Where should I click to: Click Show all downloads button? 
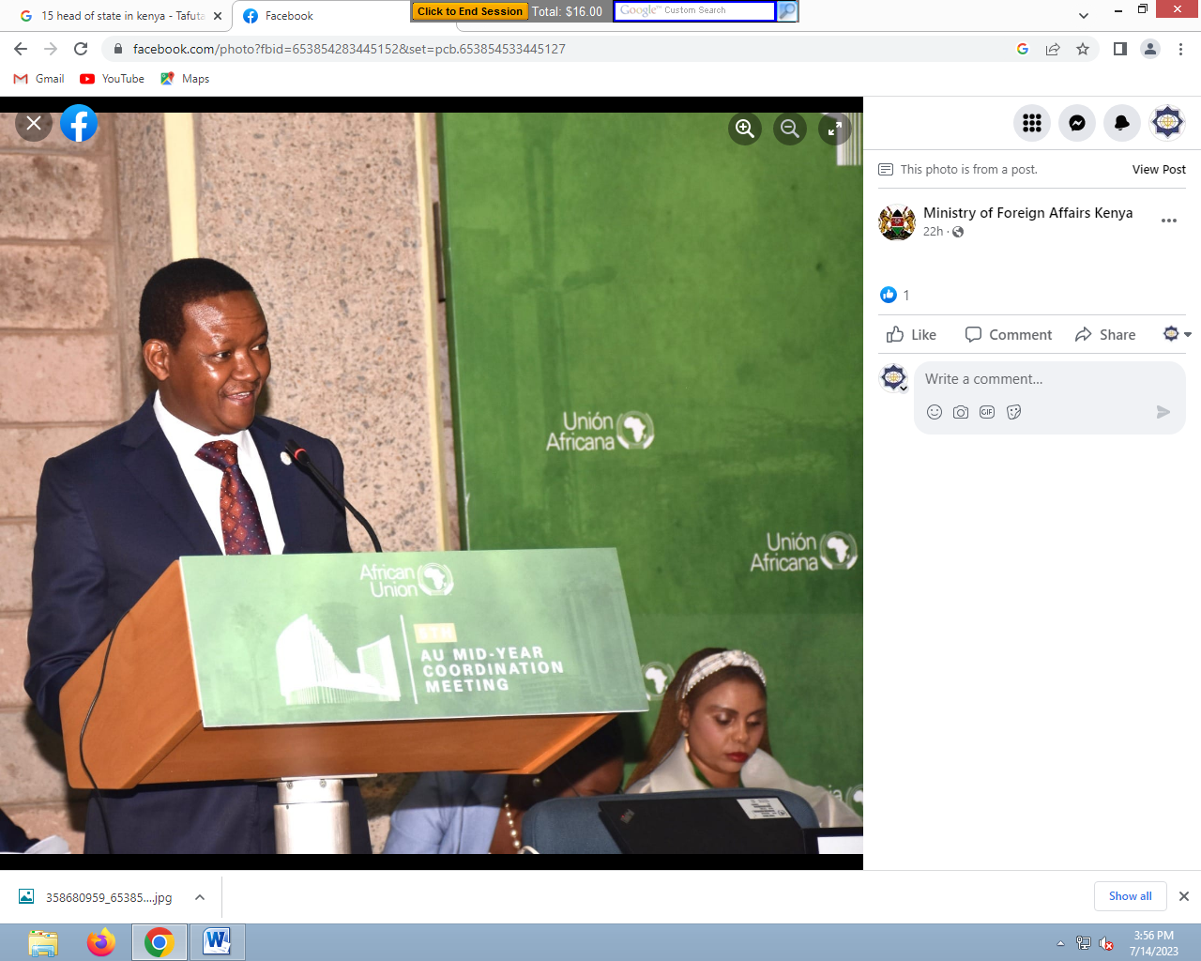pos(1130,896)
